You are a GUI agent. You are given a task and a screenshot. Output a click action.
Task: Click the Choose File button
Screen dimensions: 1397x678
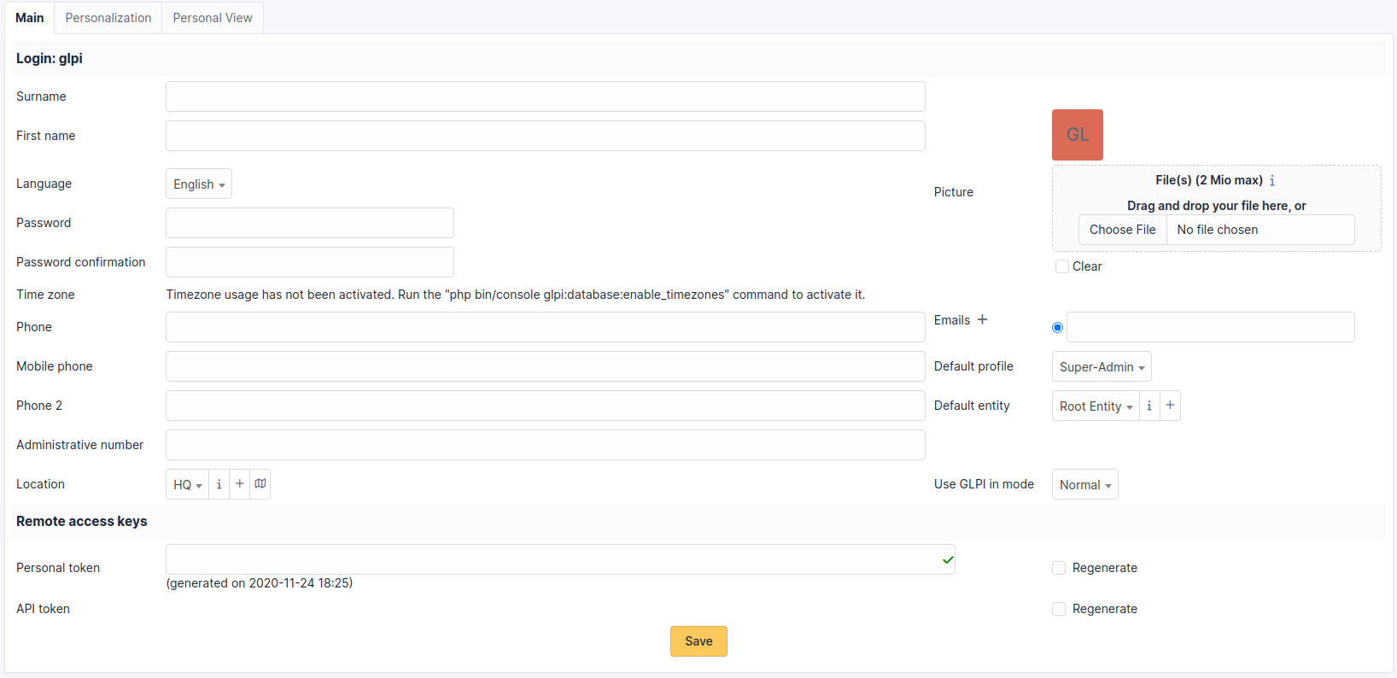1122,230
